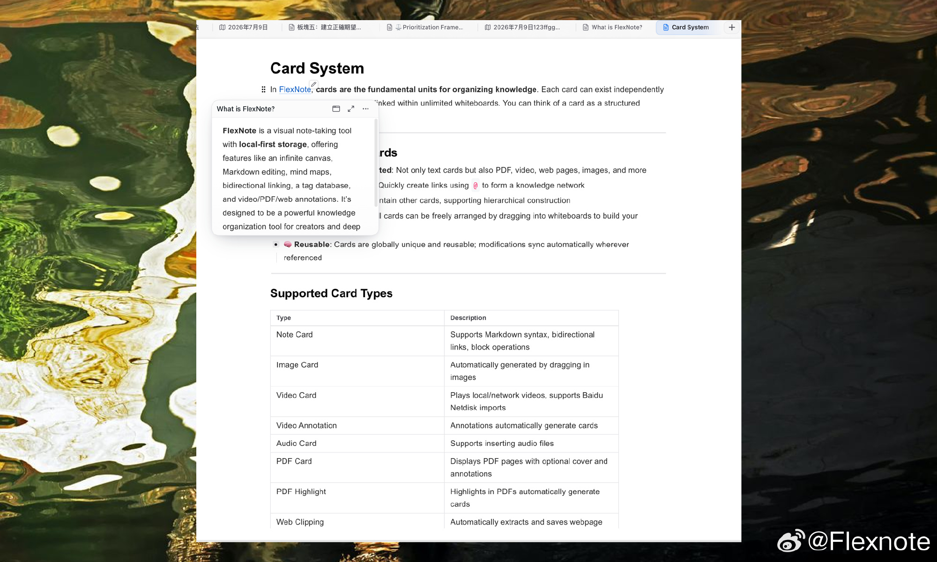Open the 2026年7月9日 tab
Image resolution: width=937 pixels, height=562 pixels.
tap(244, 27)
